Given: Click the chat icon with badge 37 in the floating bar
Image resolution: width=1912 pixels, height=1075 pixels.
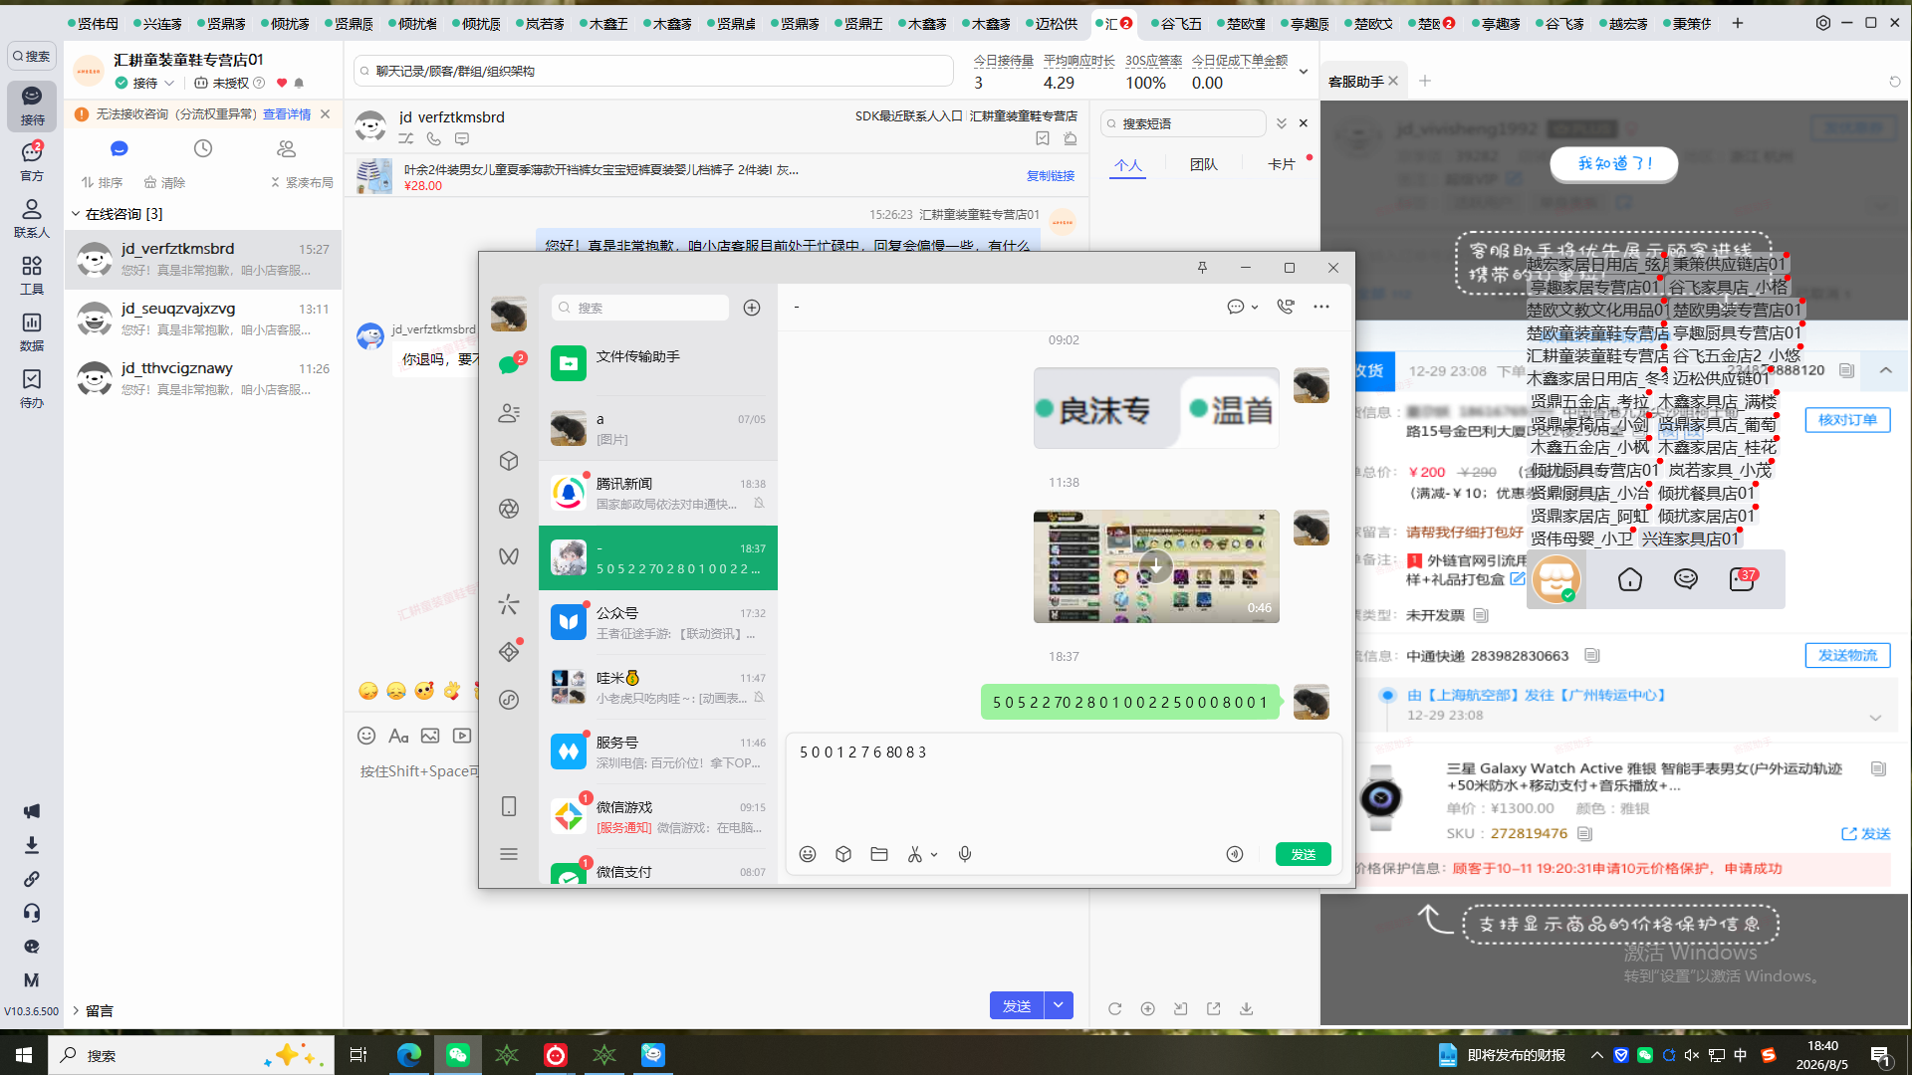Looking at the screenshot, I should [x=1743, y=578].
